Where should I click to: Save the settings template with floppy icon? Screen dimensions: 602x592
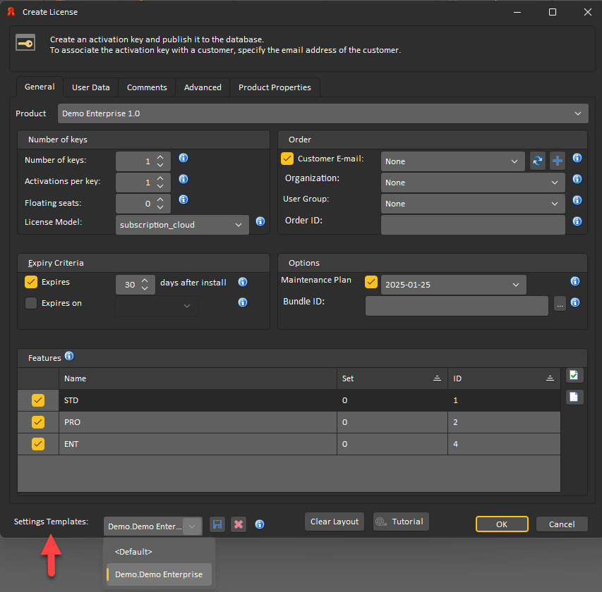217,524
